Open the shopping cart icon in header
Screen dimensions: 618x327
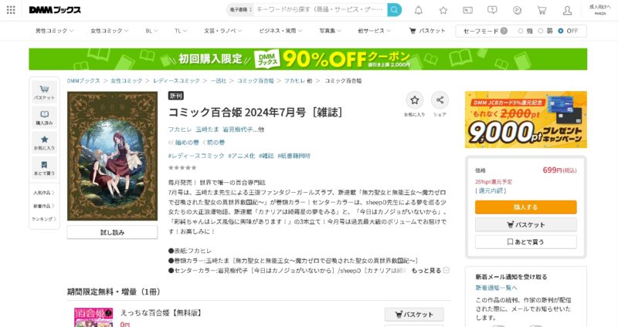tap(542, 10)
